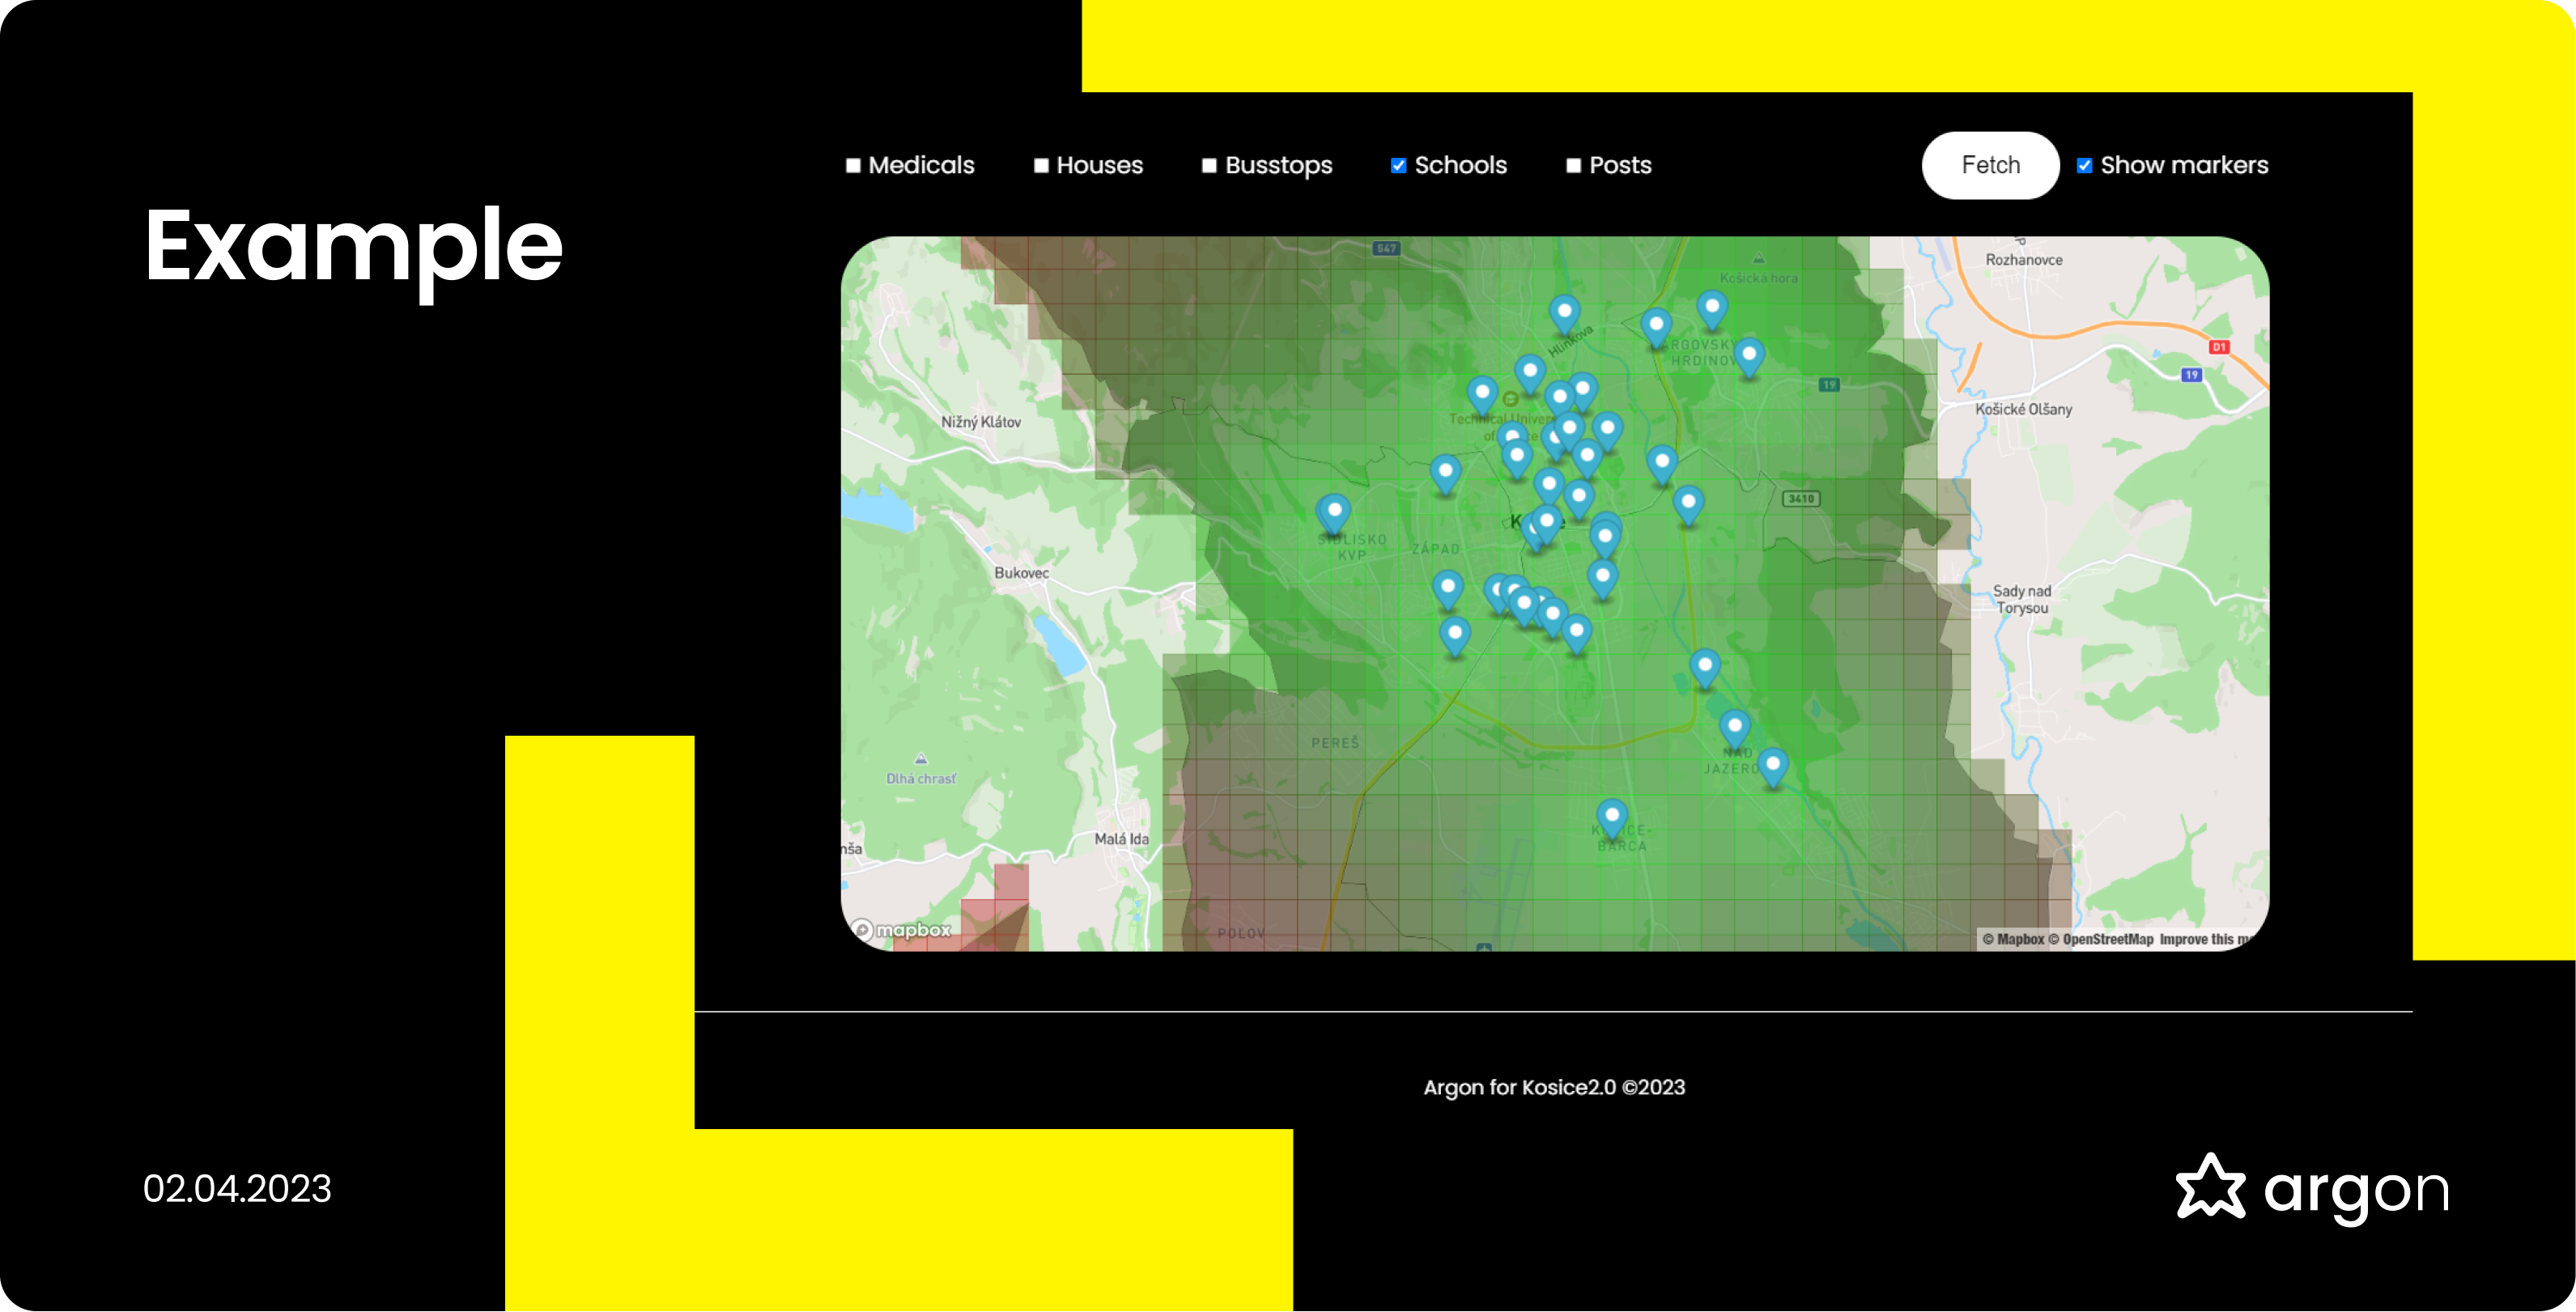Click the Argon star logo

click(x=2210, y=1187)
